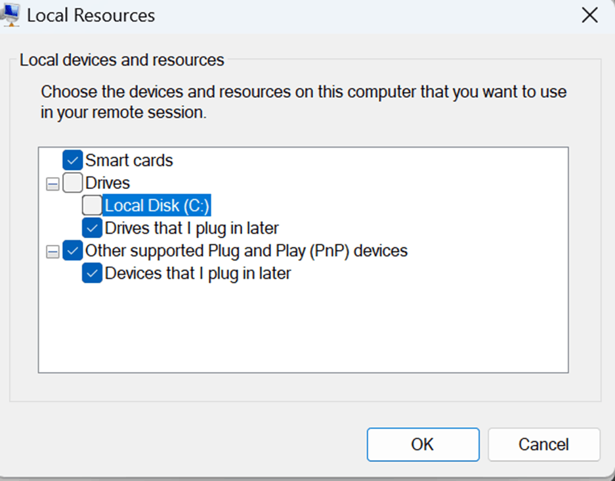Collapse the Drives tree node

(x=53, y=184)
